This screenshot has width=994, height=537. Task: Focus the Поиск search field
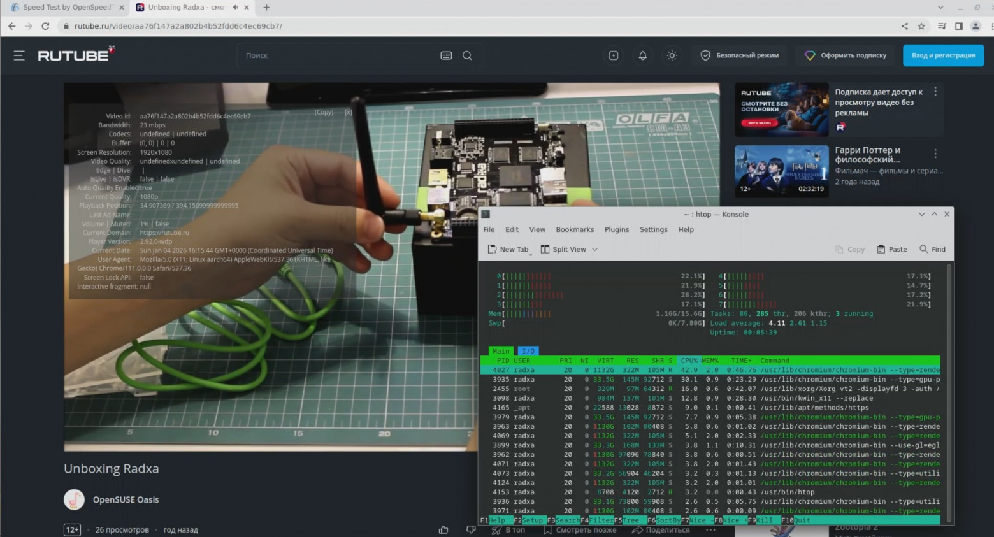[338, 55]
